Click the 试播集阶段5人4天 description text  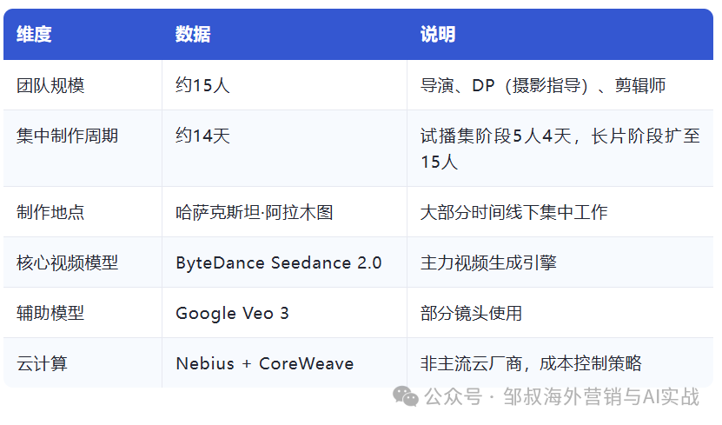pos(495,136)
